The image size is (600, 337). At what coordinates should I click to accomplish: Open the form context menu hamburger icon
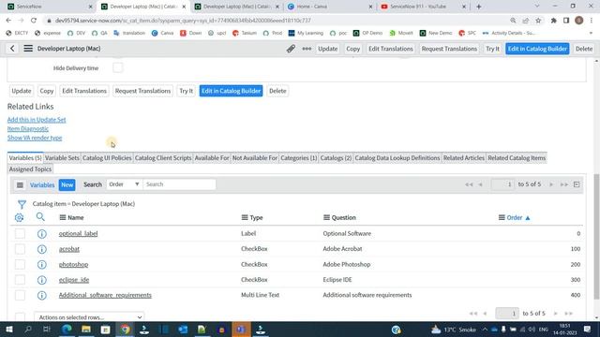(28, 49)
